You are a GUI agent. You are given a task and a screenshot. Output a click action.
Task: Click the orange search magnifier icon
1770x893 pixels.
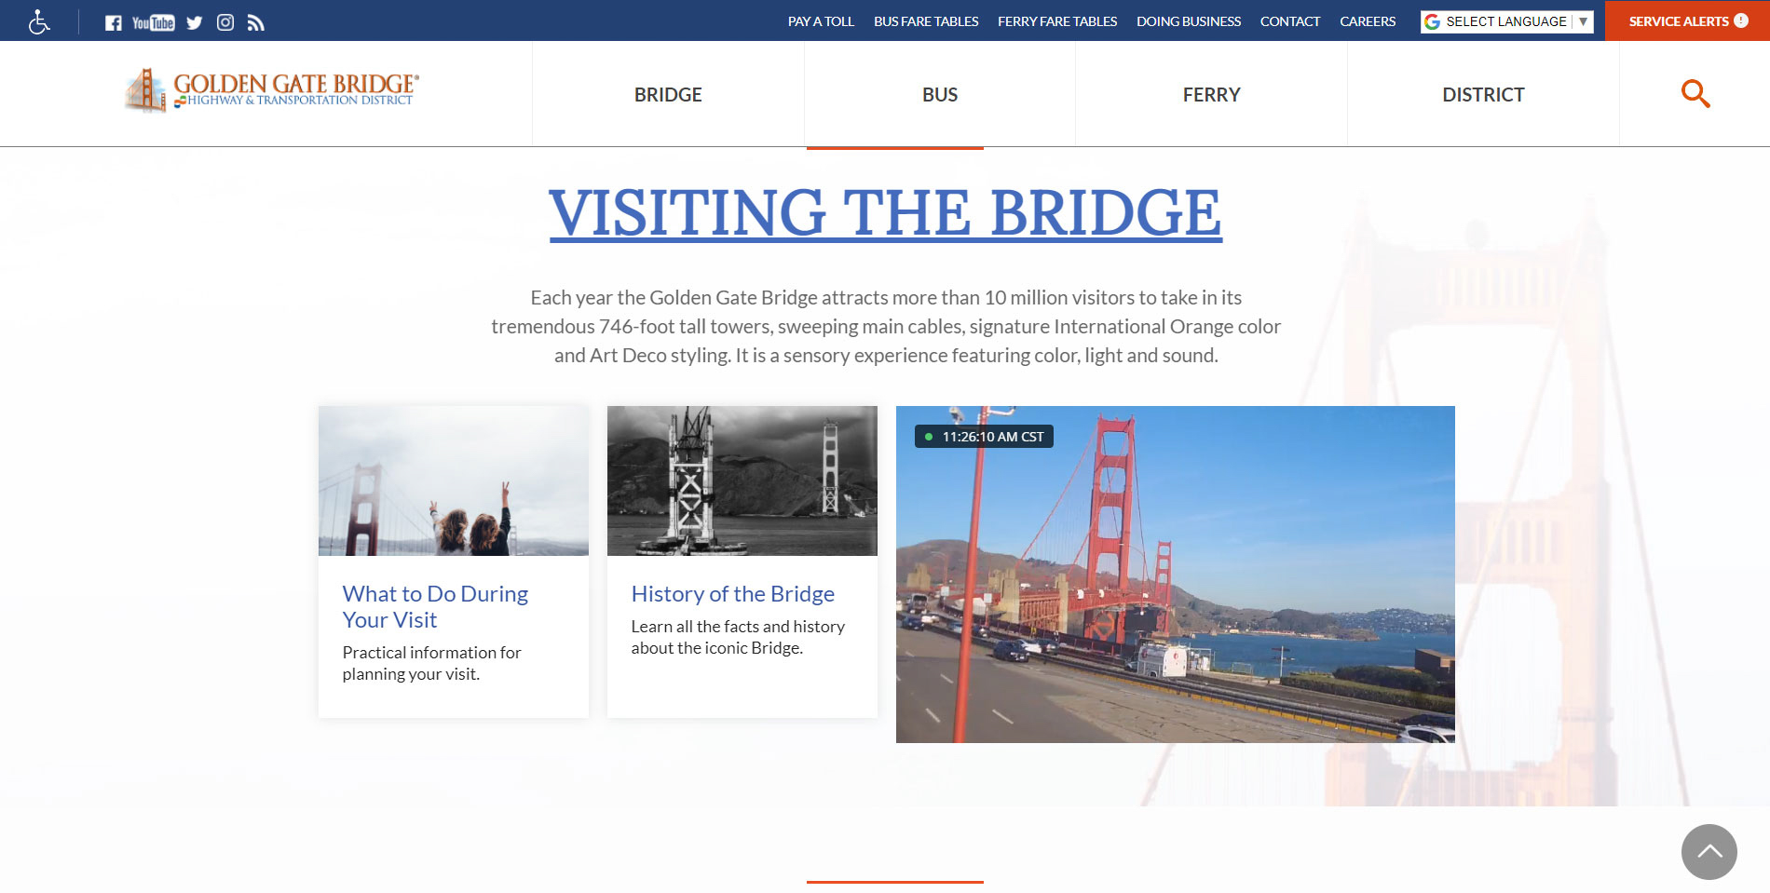pyautogui.click(x=1695, y=93)
